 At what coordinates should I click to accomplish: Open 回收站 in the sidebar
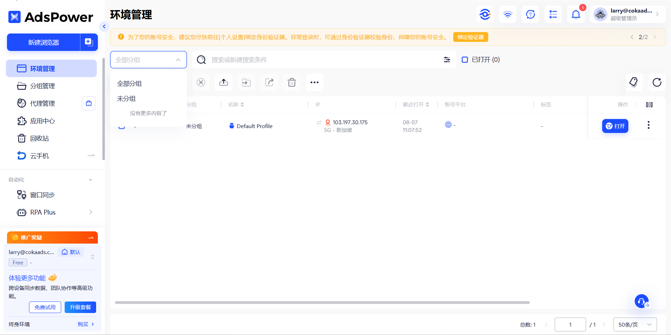[x=51, y=138]
